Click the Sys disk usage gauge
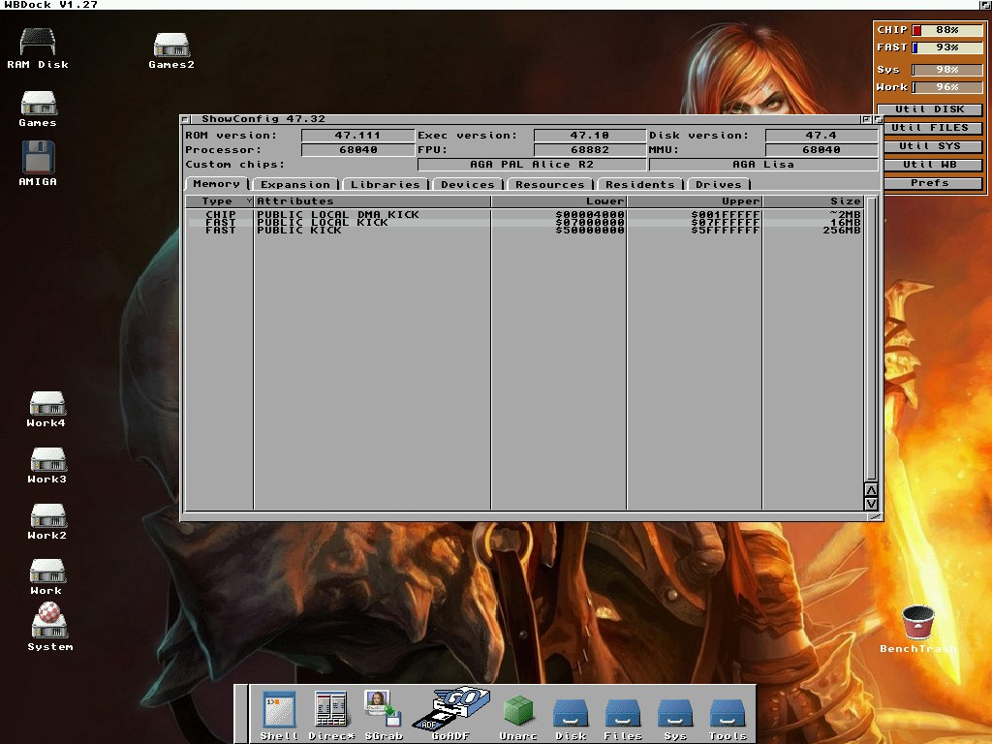Screen dimensions: 992x744 [947, 70]
